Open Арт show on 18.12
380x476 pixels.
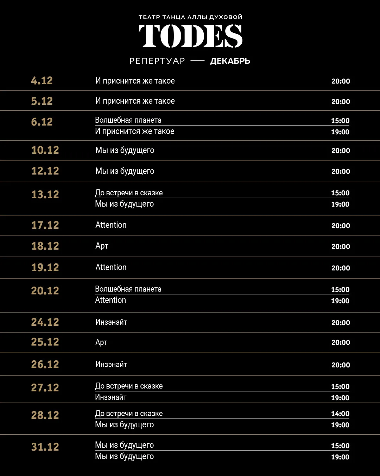pos(102,246)
